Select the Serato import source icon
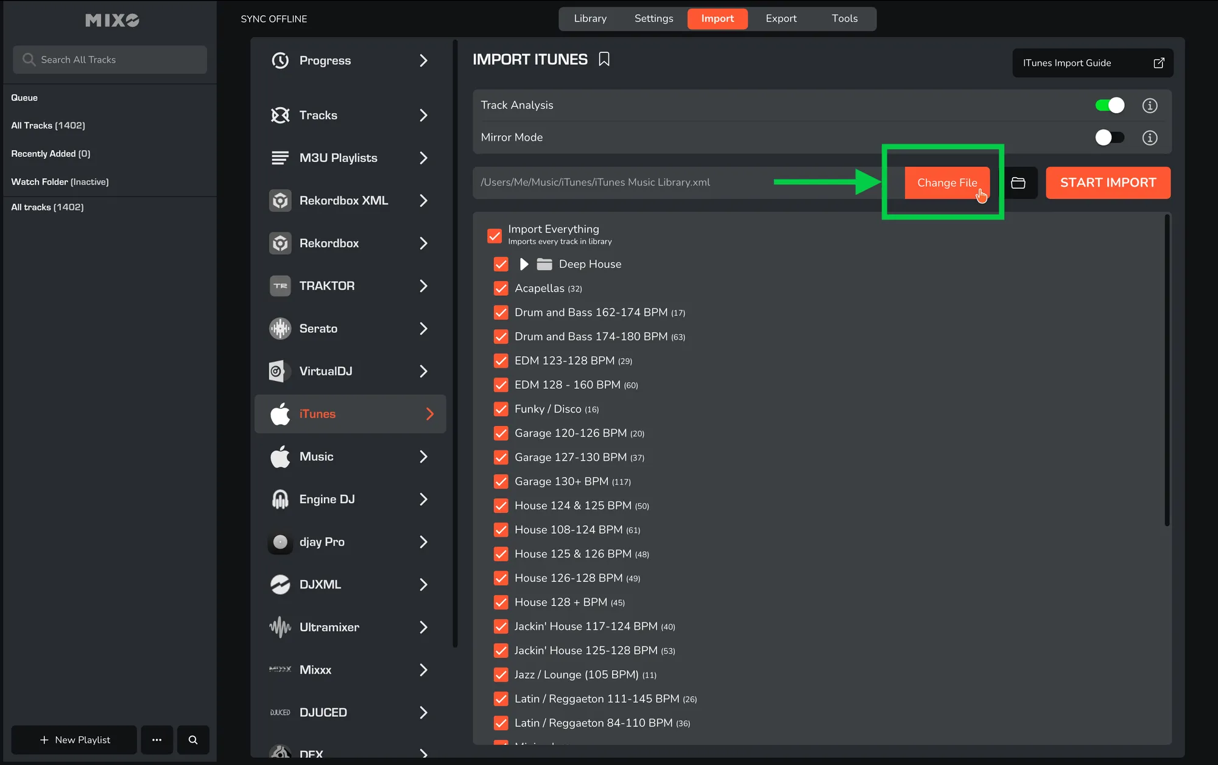Viewport: 1218px width, 765px height. (280, 329)
